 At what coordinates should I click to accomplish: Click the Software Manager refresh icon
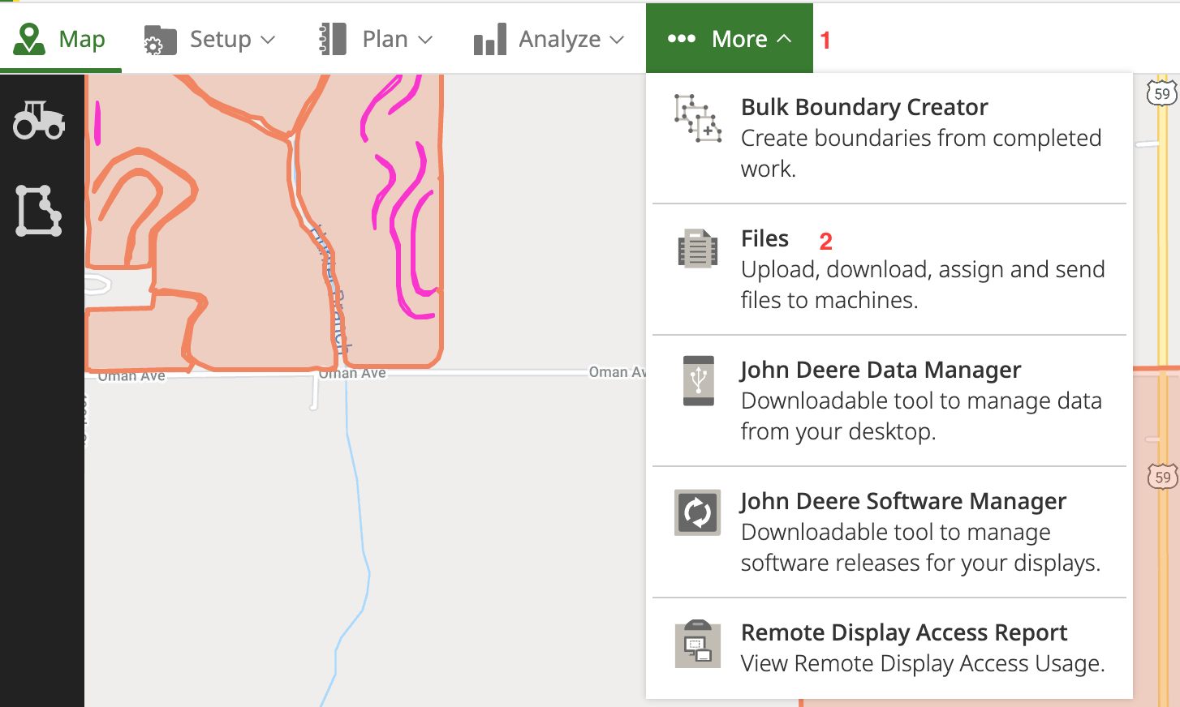click(697, 512)
